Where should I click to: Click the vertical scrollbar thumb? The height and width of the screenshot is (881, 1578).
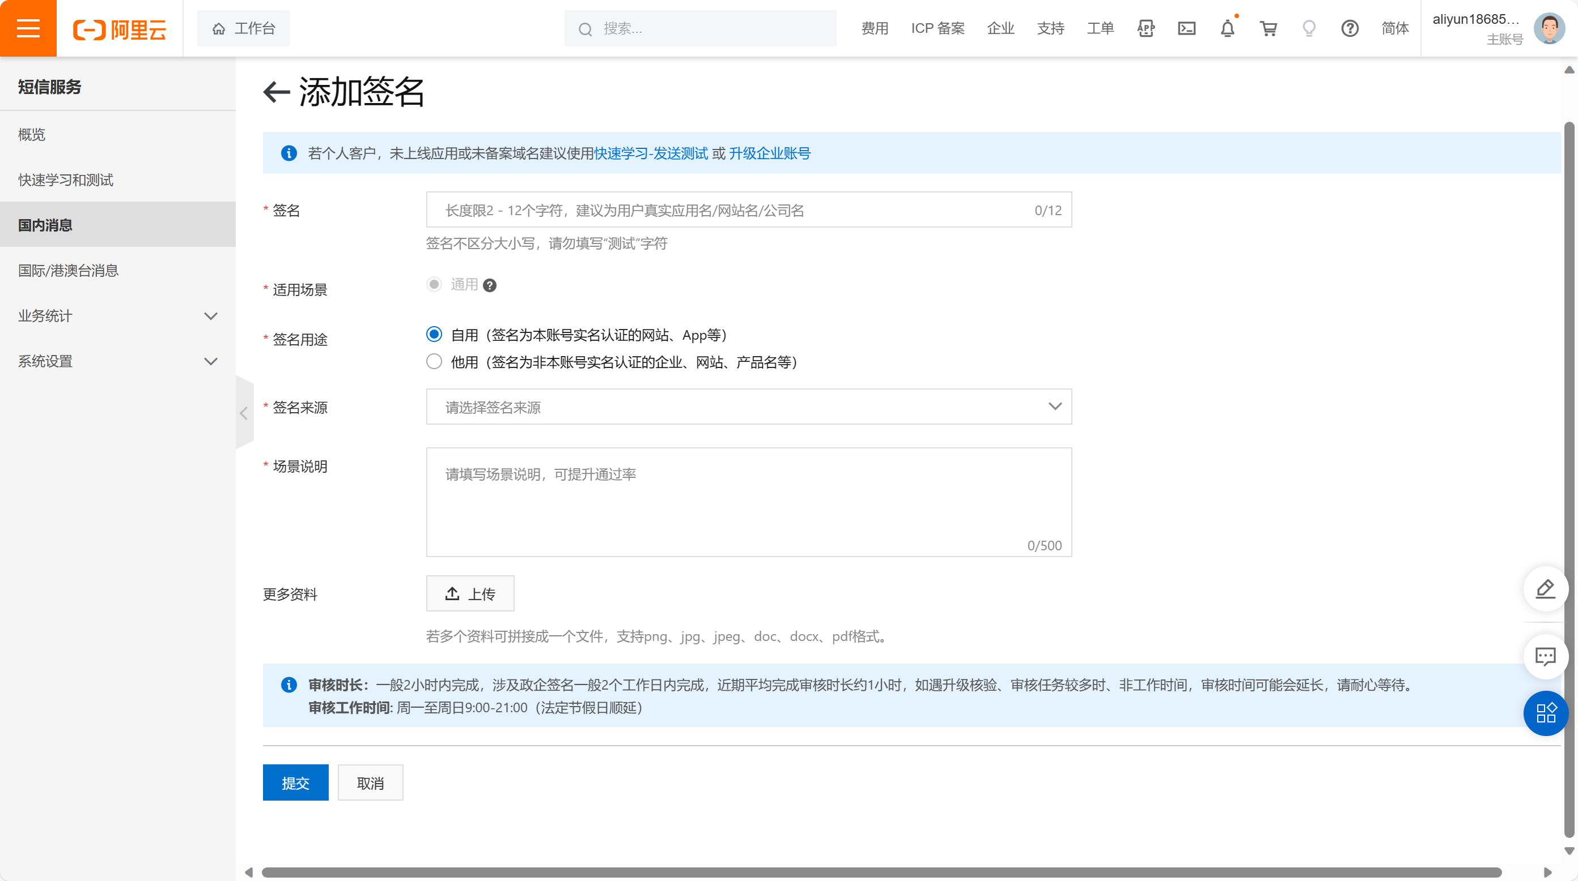1569,480
